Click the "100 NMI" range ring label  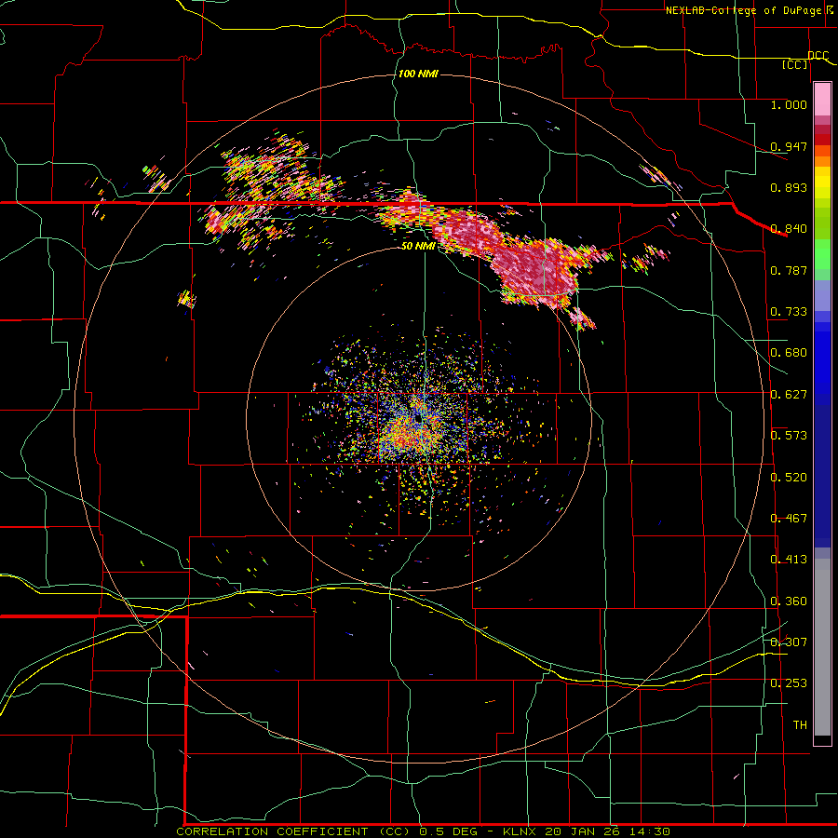[418, 74]
